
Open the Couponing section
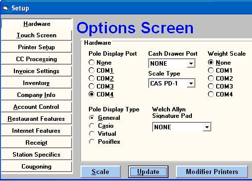coord(37,167)
